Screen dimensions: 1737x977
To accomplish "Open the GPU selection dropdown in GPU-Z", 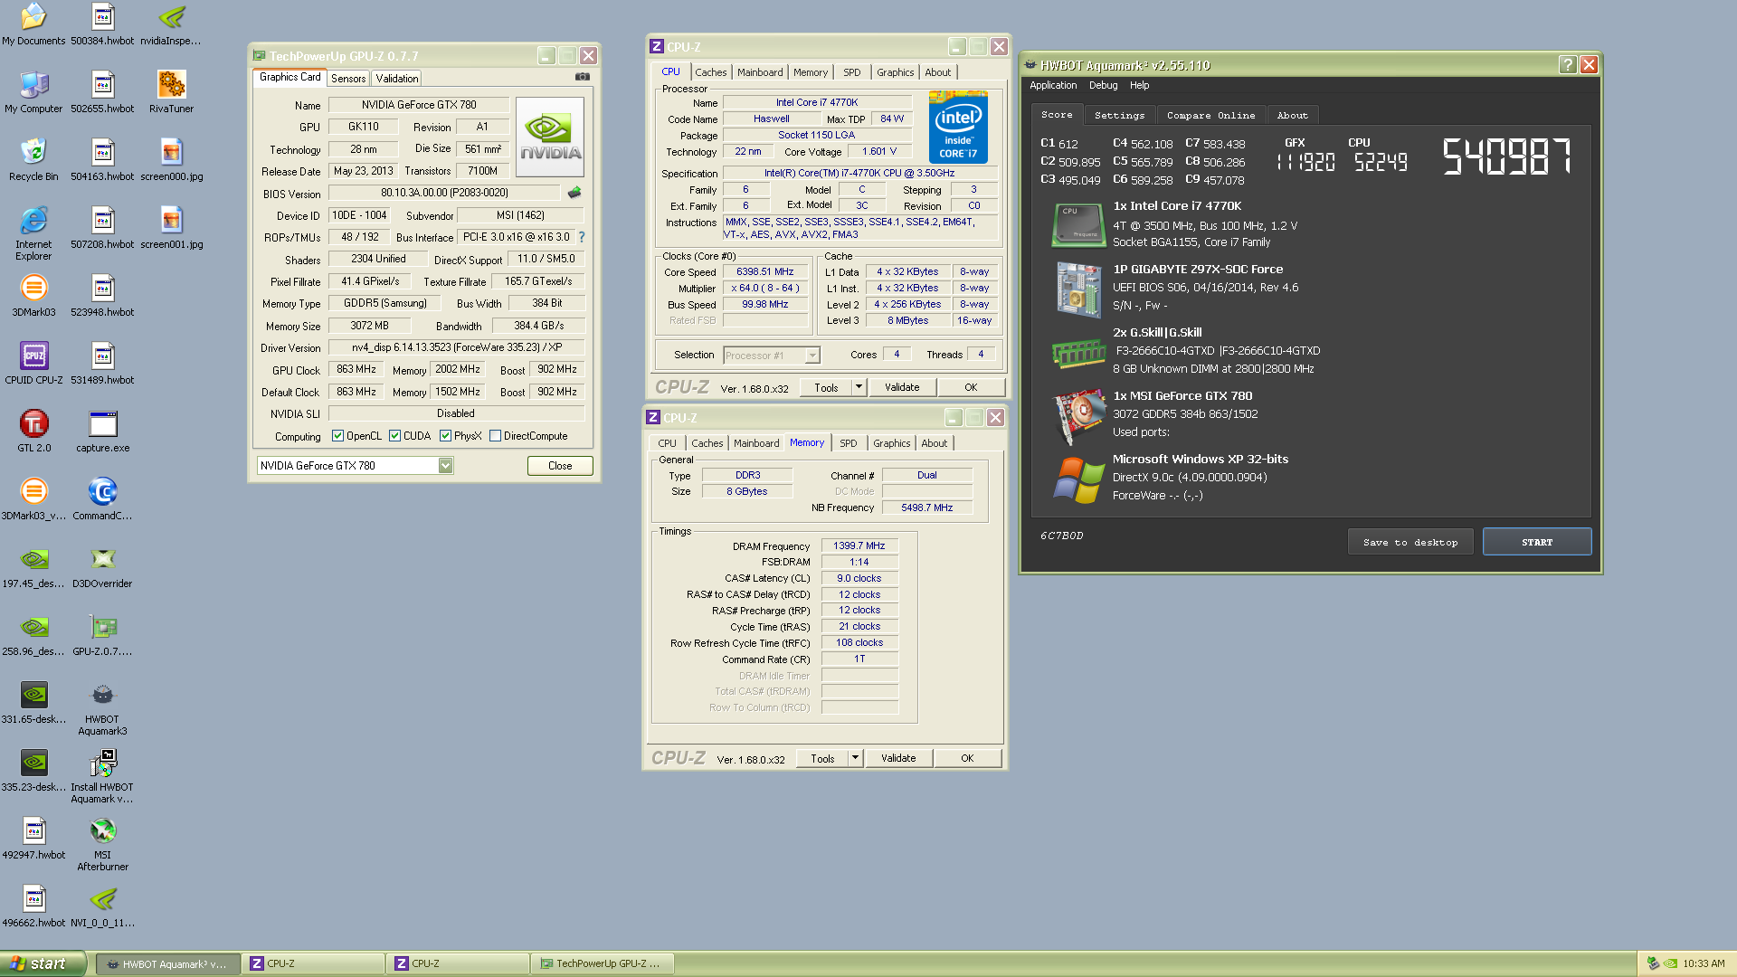I will tap(445, 466).
